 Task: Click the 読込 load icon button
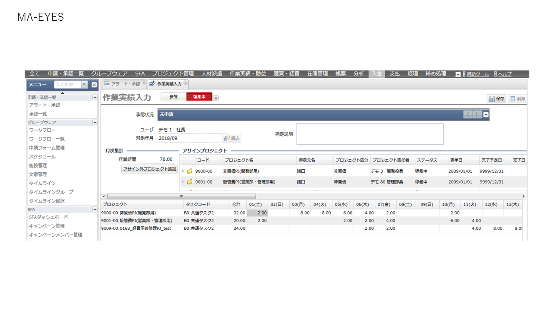point(232,138)
